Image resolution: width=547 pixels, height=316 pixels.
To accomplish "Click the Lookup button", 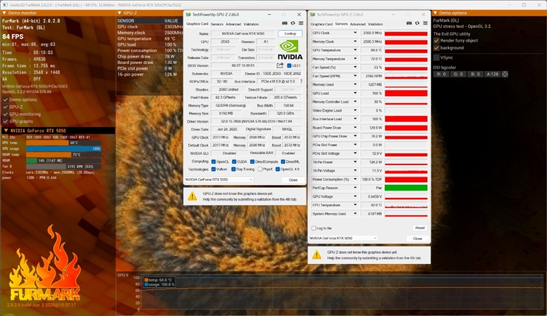I will pos(290,33).
